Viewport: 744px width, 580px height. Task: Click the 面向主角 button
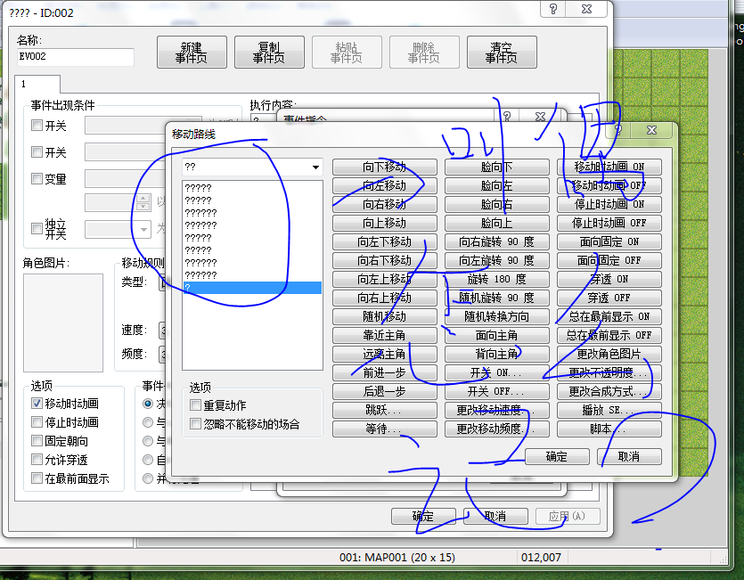pyautogui.click(x=497, y=336)
